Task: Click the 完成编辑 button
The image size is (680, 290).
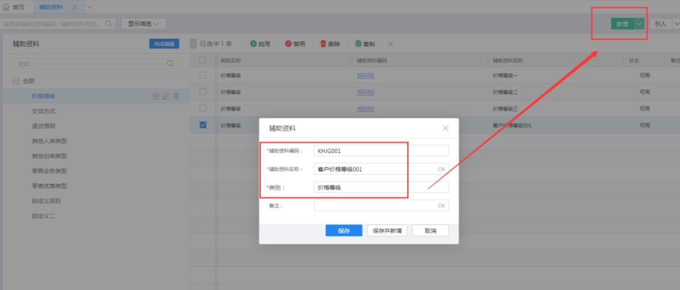Action: pyautogui.click(x=165, y=44)
